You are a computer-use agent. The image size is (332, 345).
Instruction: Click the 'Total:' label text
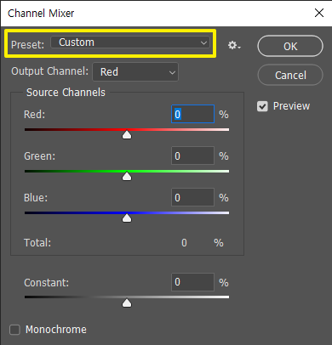[x=37, y=243]
